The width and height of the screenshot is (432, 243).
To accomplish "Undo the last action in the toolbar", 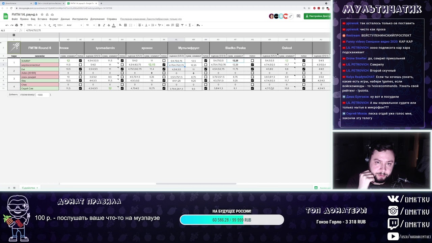I will [x=7, y=25].
